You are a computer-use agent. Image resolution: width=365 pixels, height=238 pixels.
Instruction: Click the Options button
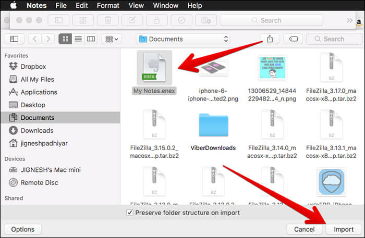[x=23, y=229]
